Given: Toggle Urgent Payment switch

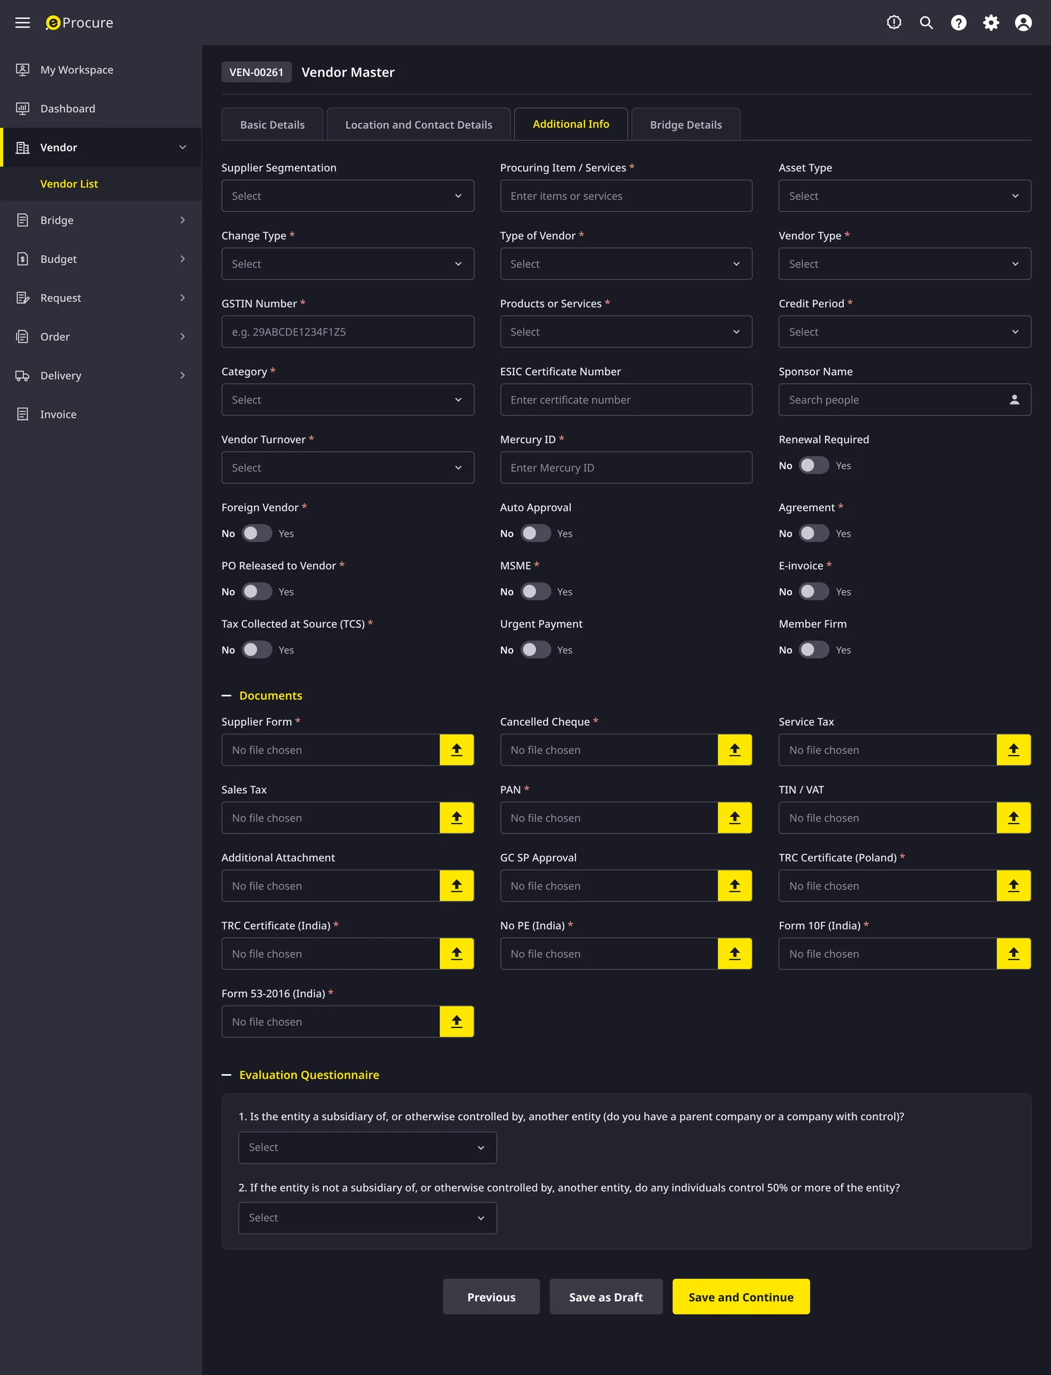Looking at the screenshot, I should coord(535,650).
